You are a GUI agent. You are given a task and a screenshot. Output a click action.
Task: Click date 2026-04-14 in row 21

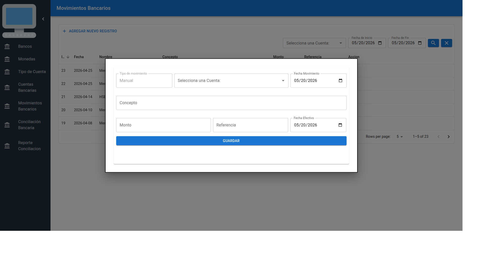[83, 97]
